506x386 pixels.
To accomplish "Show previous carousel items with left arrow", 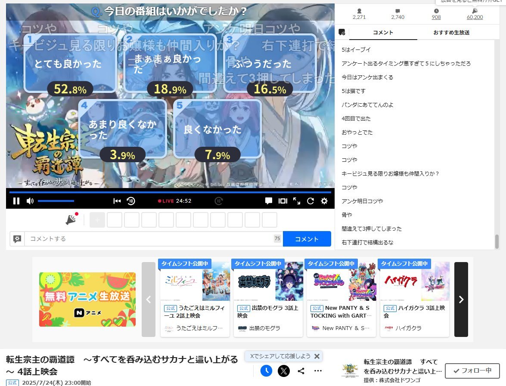I will point(149,300).
